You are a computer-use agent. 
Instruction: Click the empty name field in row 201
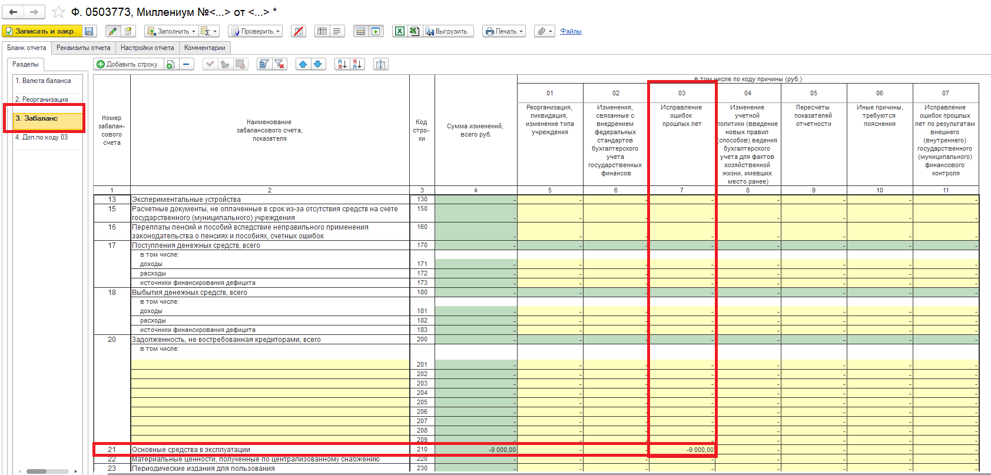tap(270, 364)
